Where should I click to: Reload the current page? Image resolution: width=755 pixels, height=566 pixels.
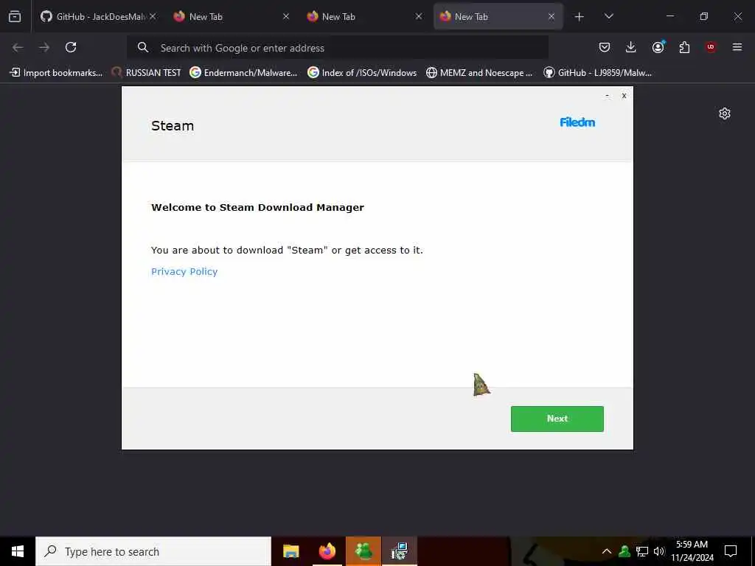71,47
